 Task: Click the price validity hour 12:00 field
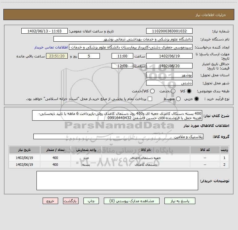(122, 66)
